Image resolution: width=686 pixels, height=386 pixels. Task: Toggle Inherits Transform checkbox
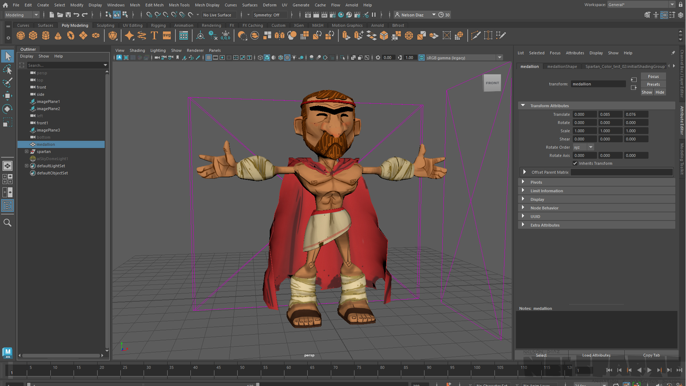(x=575, y=163)
